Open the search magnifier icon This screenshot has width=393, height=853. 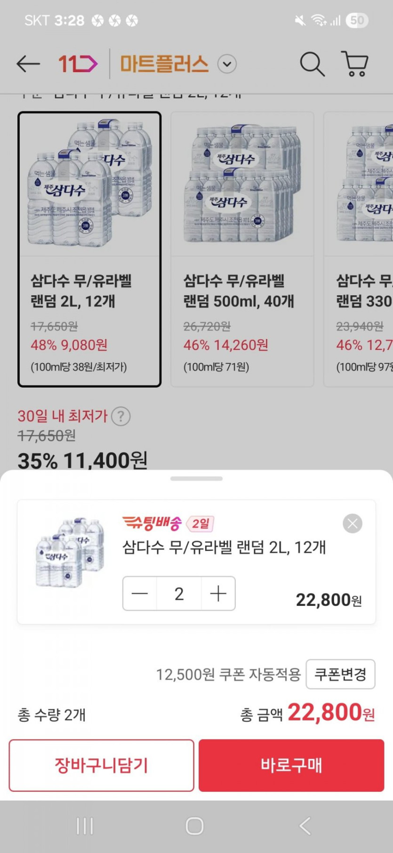(312, 64)
